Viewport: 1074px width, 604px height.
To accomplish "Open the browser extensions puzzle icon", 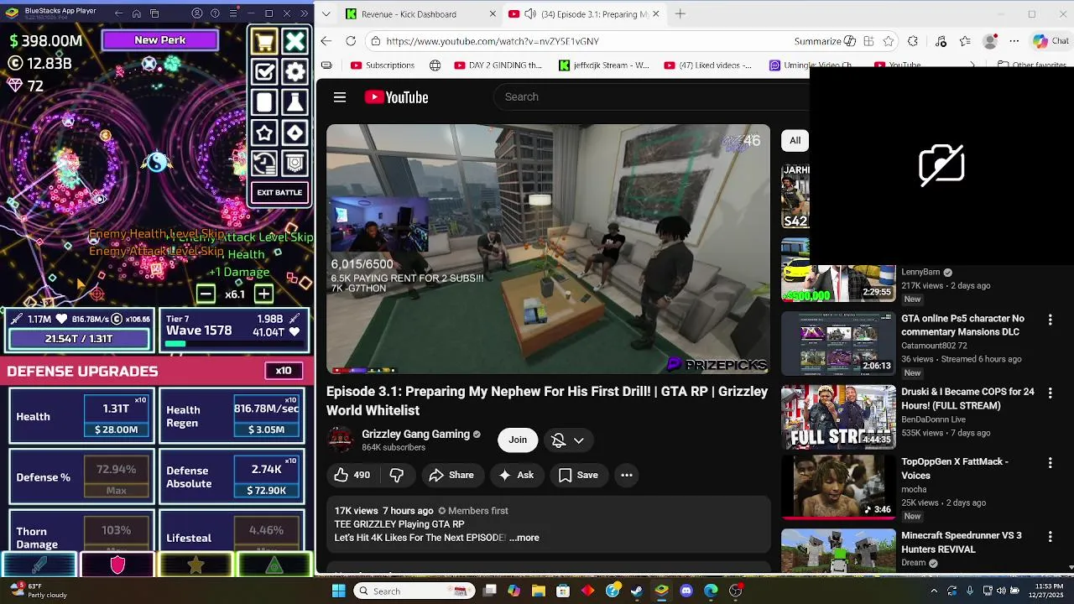I will (913, 41).
